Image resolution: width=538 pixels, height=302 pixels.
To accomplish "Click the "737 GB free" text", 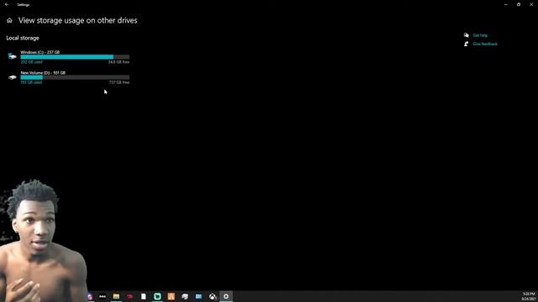I will pos(119,82).
